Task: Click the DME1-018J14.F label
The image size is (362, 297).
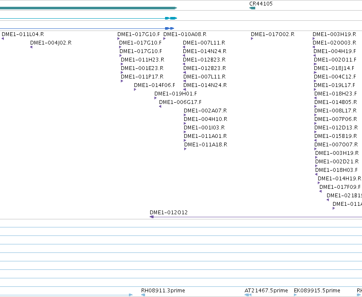Action: [334, 68]
